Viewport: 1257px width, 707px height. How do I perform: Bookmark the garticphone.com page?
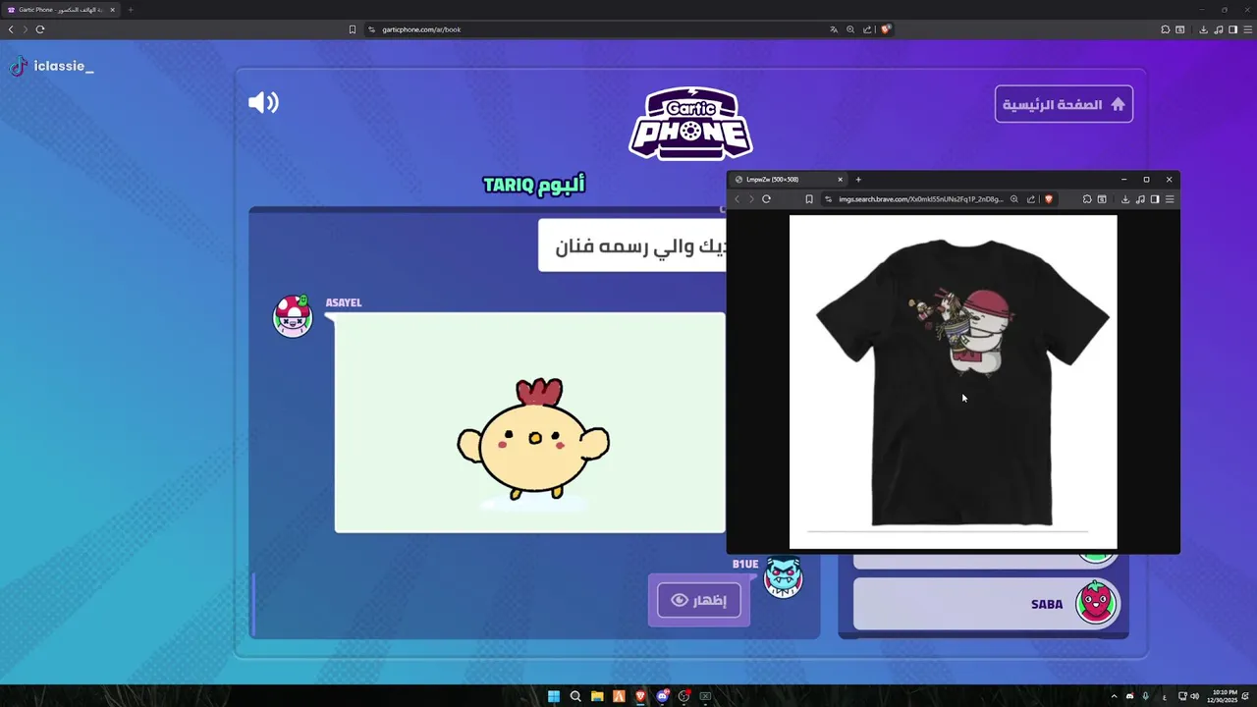click(x=352, y=29)
